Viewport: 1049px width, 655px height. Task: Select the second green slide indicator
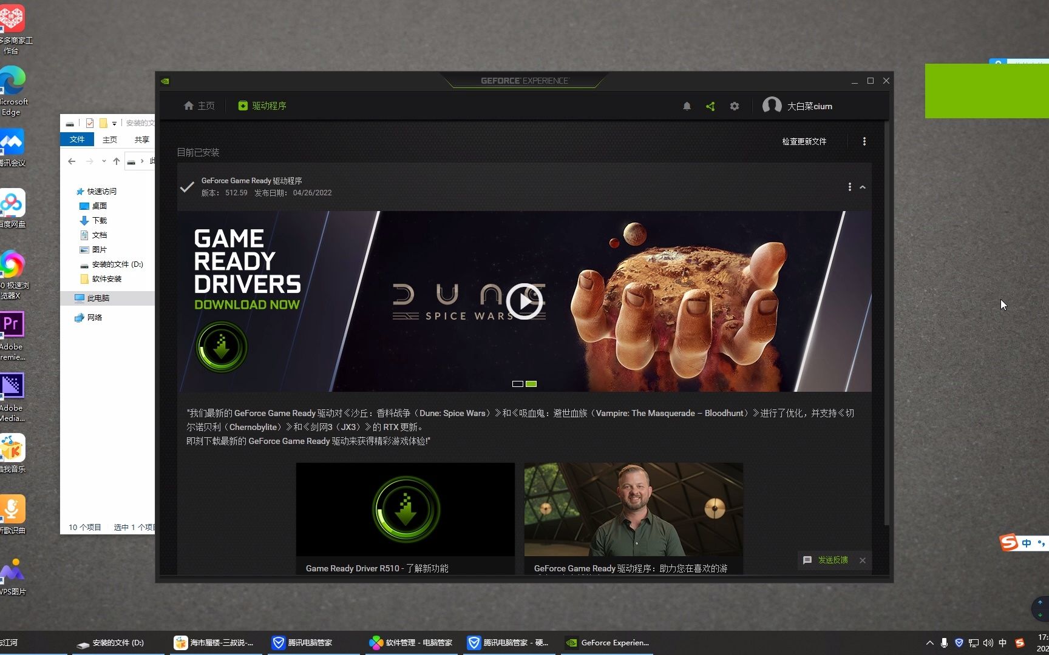coord(531,384)
